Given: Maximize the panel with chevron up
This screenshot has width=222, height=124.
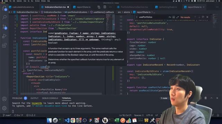Looking at the screenshot, I should coord(211,98).
